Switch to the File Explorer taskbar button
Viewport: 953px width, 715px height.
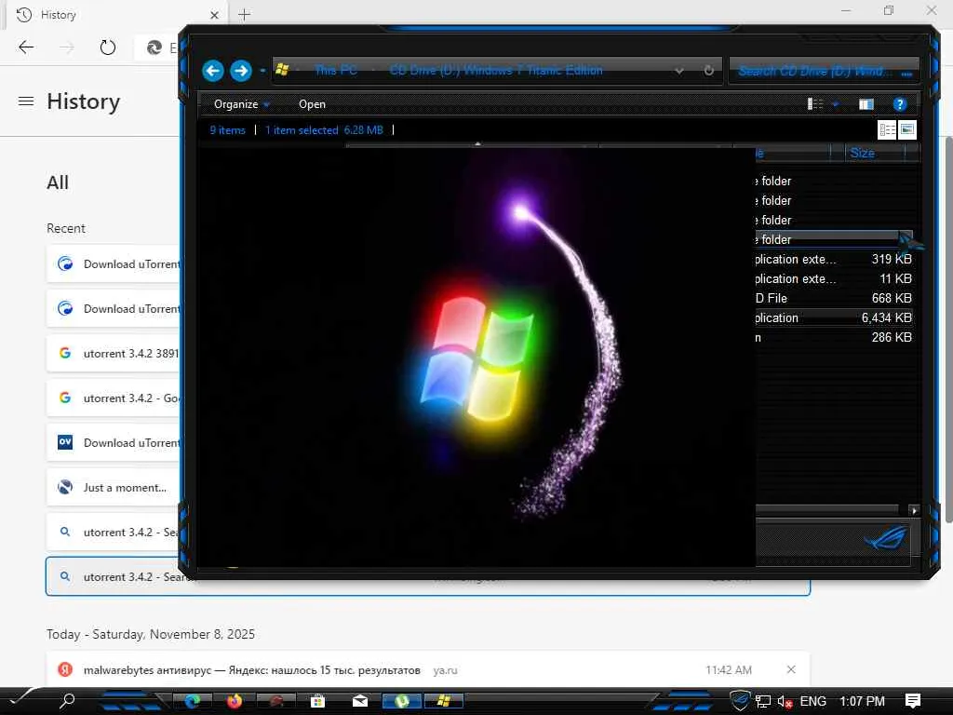[444, 701]
